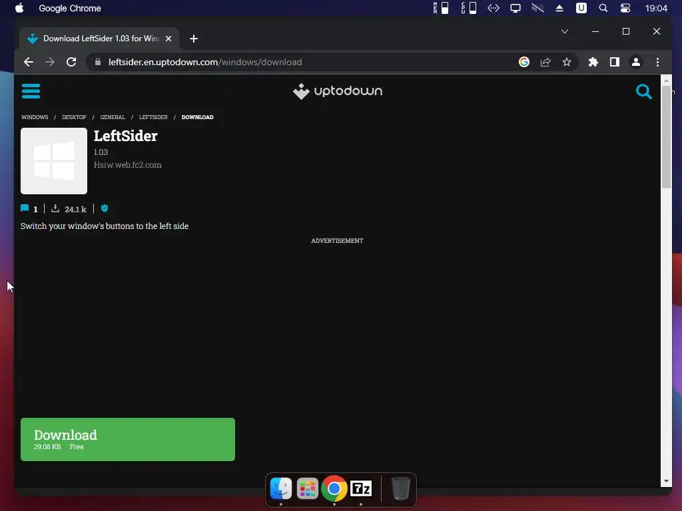Image resolution: width=682 pixels, height=511 pixels.
Task: Open a new tab with the plus button
Action: [194, 39]
